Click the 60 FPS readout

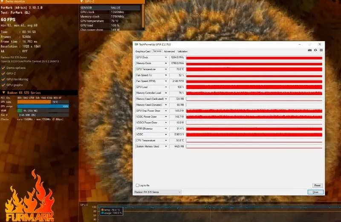8,20
